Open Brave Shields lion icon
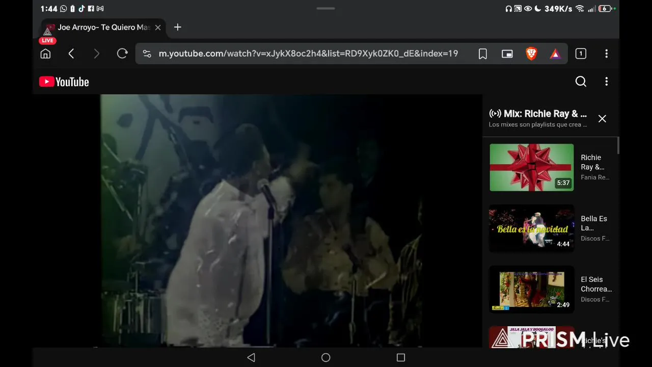 (531, 54)
